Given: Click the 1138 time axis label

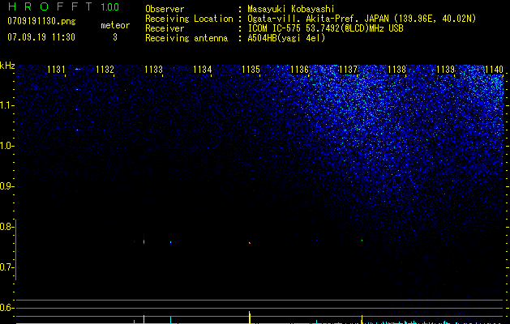Looking at the screenshot, I should [396, 70].
